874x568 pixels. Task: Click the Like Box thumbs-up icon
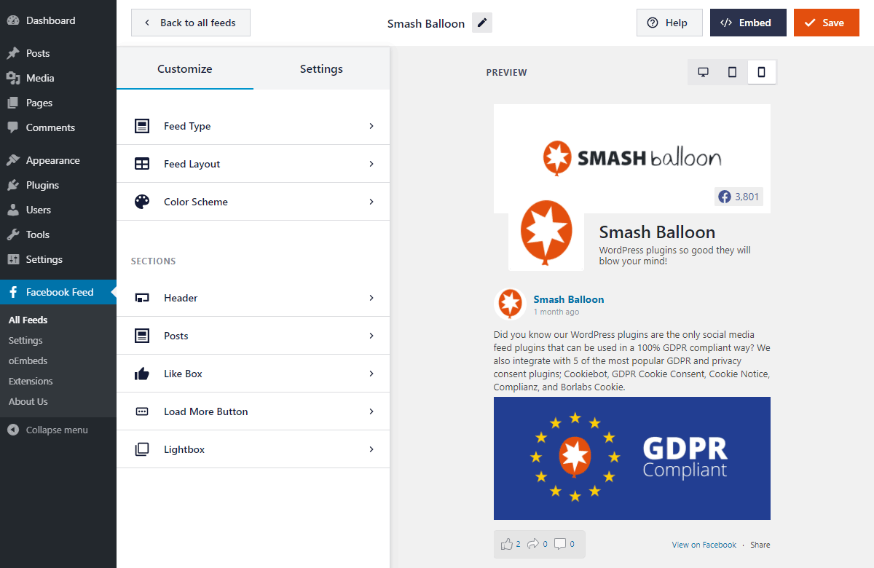[x=142, y=374]
